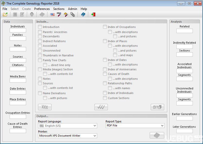Image resolution: width=203 pixels, height=144 pixels.
Task: Open the Select menu
Action: [x=14, y=9]
